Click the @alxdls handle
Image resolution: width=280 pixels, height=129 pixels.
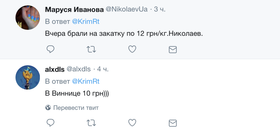(78, 69)
